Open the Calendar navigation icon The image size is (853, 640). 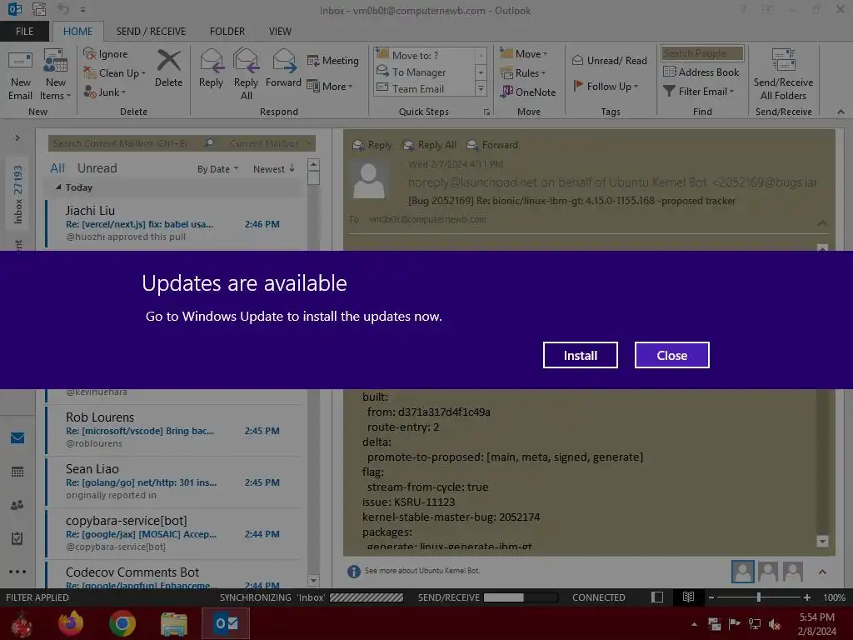click(x=17, y=472)
